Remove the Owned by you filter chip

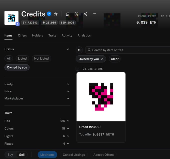[102, 59]
